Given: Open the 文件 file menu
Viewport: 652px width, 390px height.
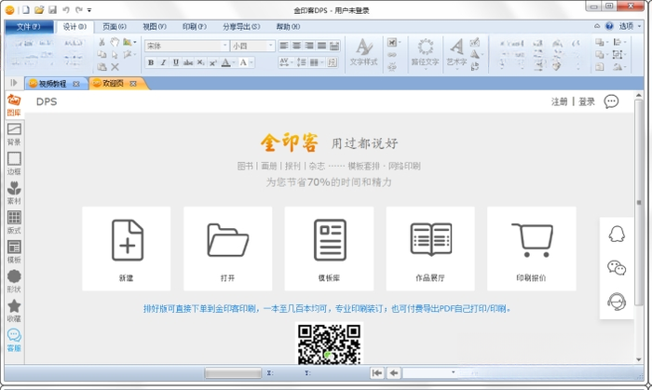Looking at the screenshot, I should (x=29, y=27).
